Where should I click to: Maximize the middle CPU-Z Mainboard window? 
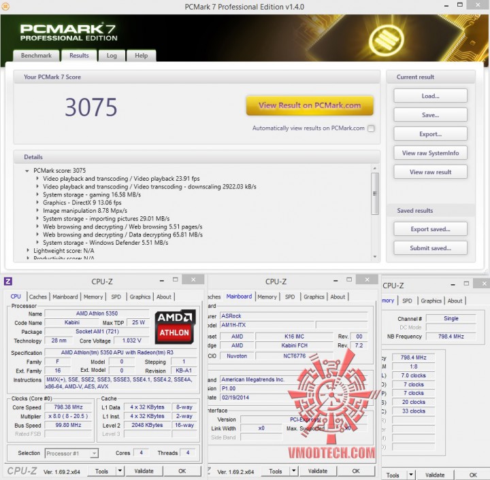pos(349,279)
